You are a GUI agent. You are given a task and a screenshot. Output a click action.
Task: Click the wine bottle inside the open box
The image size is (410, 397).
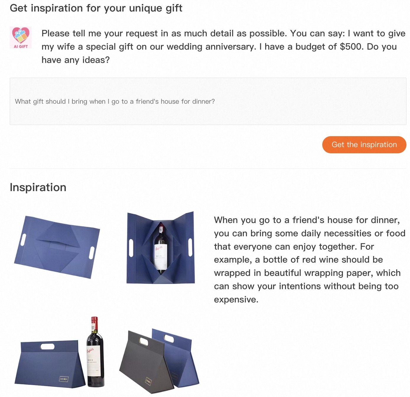coord(160,250)
